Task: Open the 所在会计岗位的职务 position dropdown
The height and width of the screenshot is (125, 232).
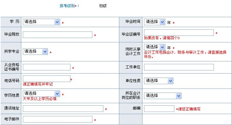Action: [x=162, y=96]
